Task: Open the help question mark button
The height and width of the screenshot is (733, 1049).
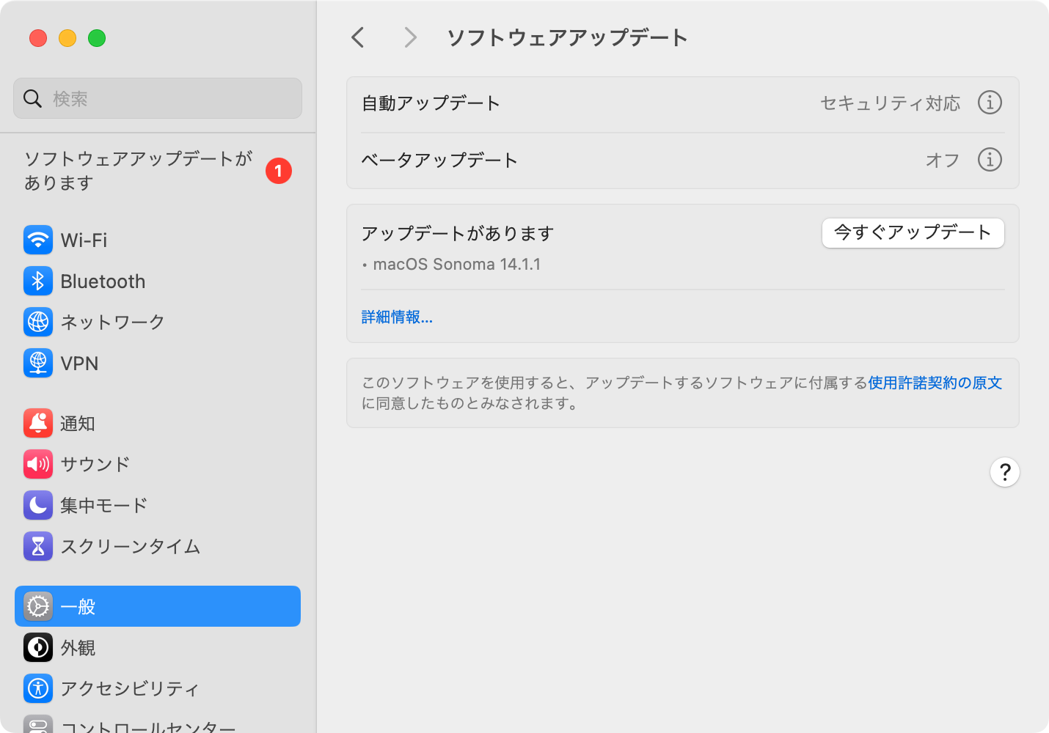Action: [x=1005, y=472]
